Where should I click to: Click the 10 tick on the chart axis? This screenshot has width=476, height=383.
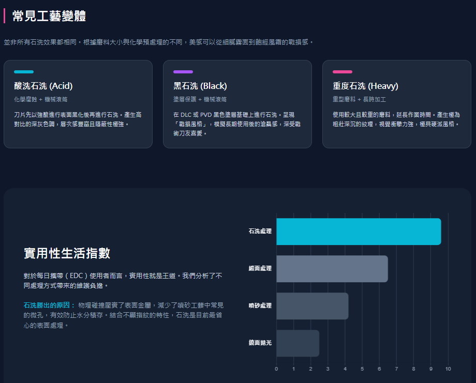(448, 369)
